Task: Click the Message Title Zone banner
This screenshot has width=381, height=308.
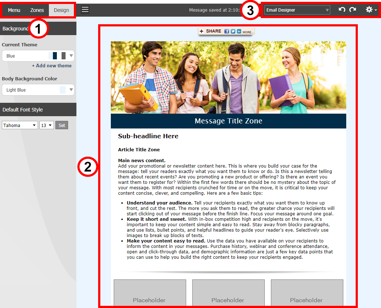Action: (229, 121)
